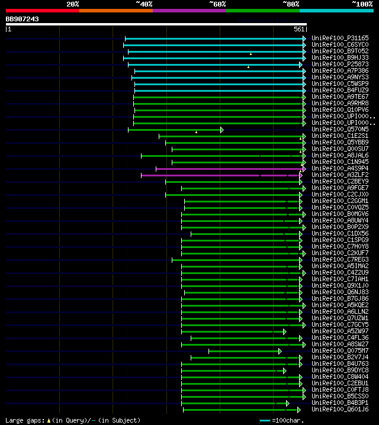Click the arrowhead ending the B9DYC8 alignment
This screenshot has height=425, width=379.
[x=284, y=371]
